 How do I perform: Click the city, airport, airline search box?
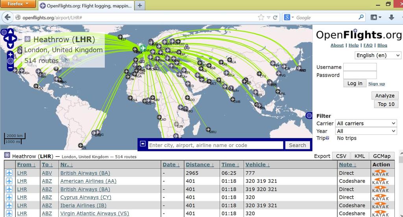coord(215,145)
